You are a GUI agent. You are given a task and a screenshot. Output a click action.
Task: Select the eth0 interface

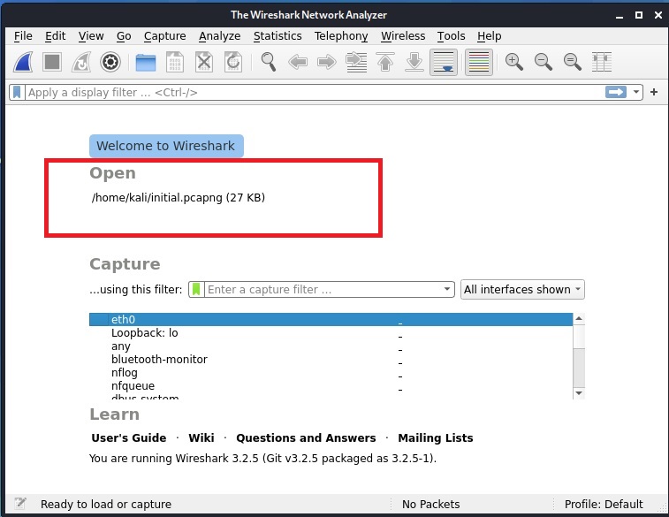(331, 320)
